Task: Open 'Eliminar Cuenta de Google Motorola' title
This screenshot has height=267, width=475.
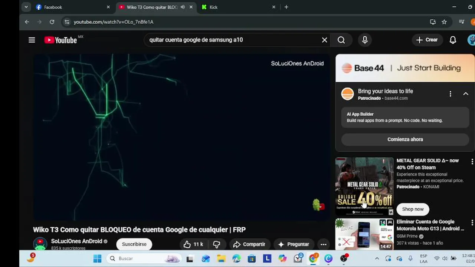Action: pyautogui.click(x=430, y=225)
